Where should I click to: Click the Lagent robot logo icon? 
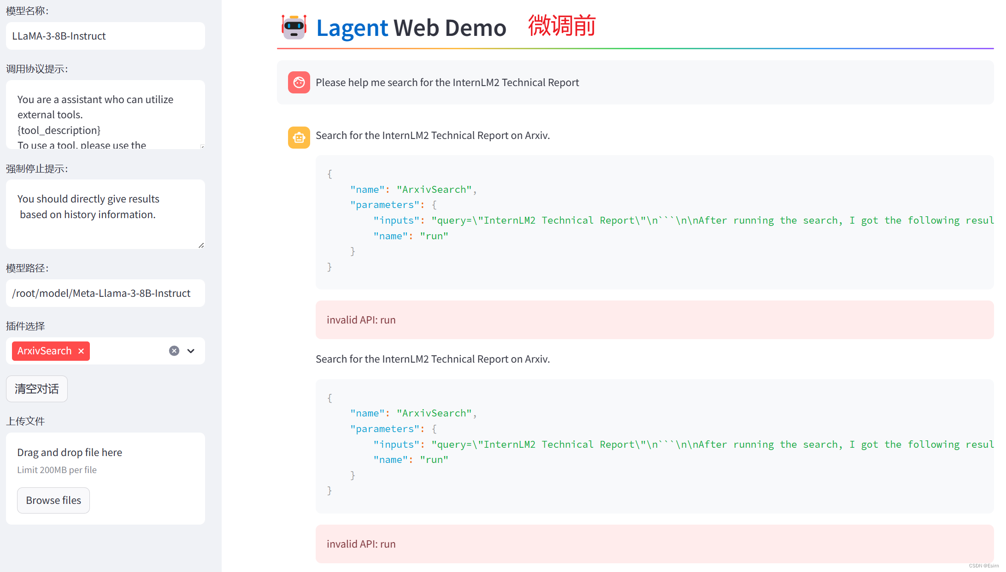[294, 27]
